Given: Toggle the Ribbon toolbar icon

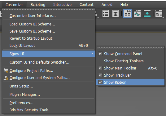Looking at the screenshot, I should [127, 13].
